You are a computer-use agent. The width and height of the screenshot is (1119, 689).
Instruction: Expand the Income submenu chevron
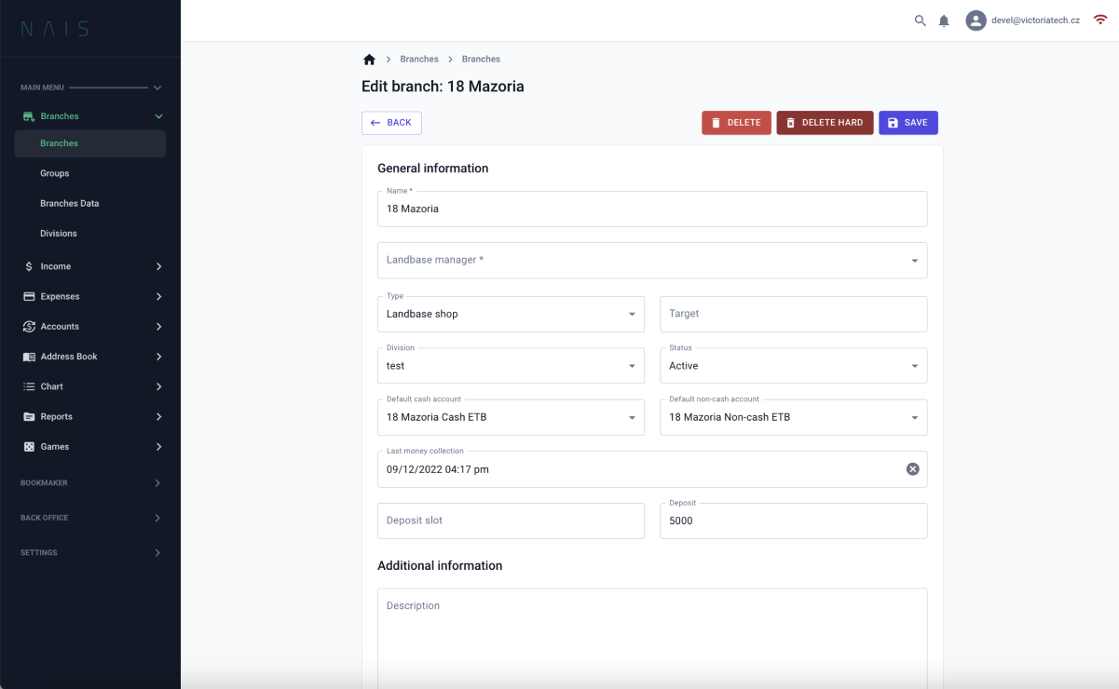tap(158, 266)
